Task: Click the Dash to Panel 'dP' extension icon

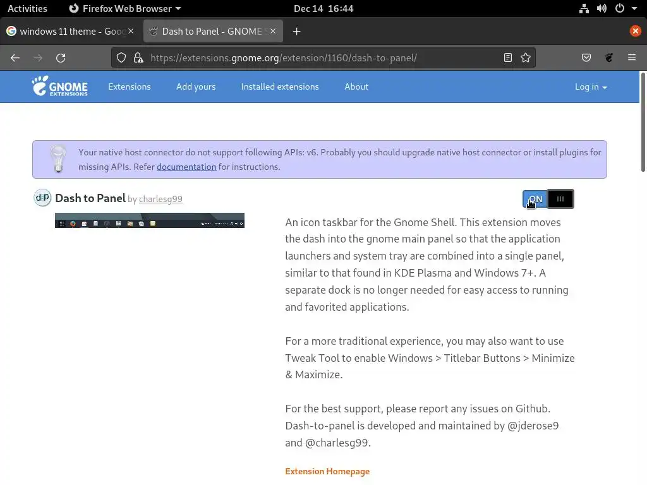Action: pos(42,198)
